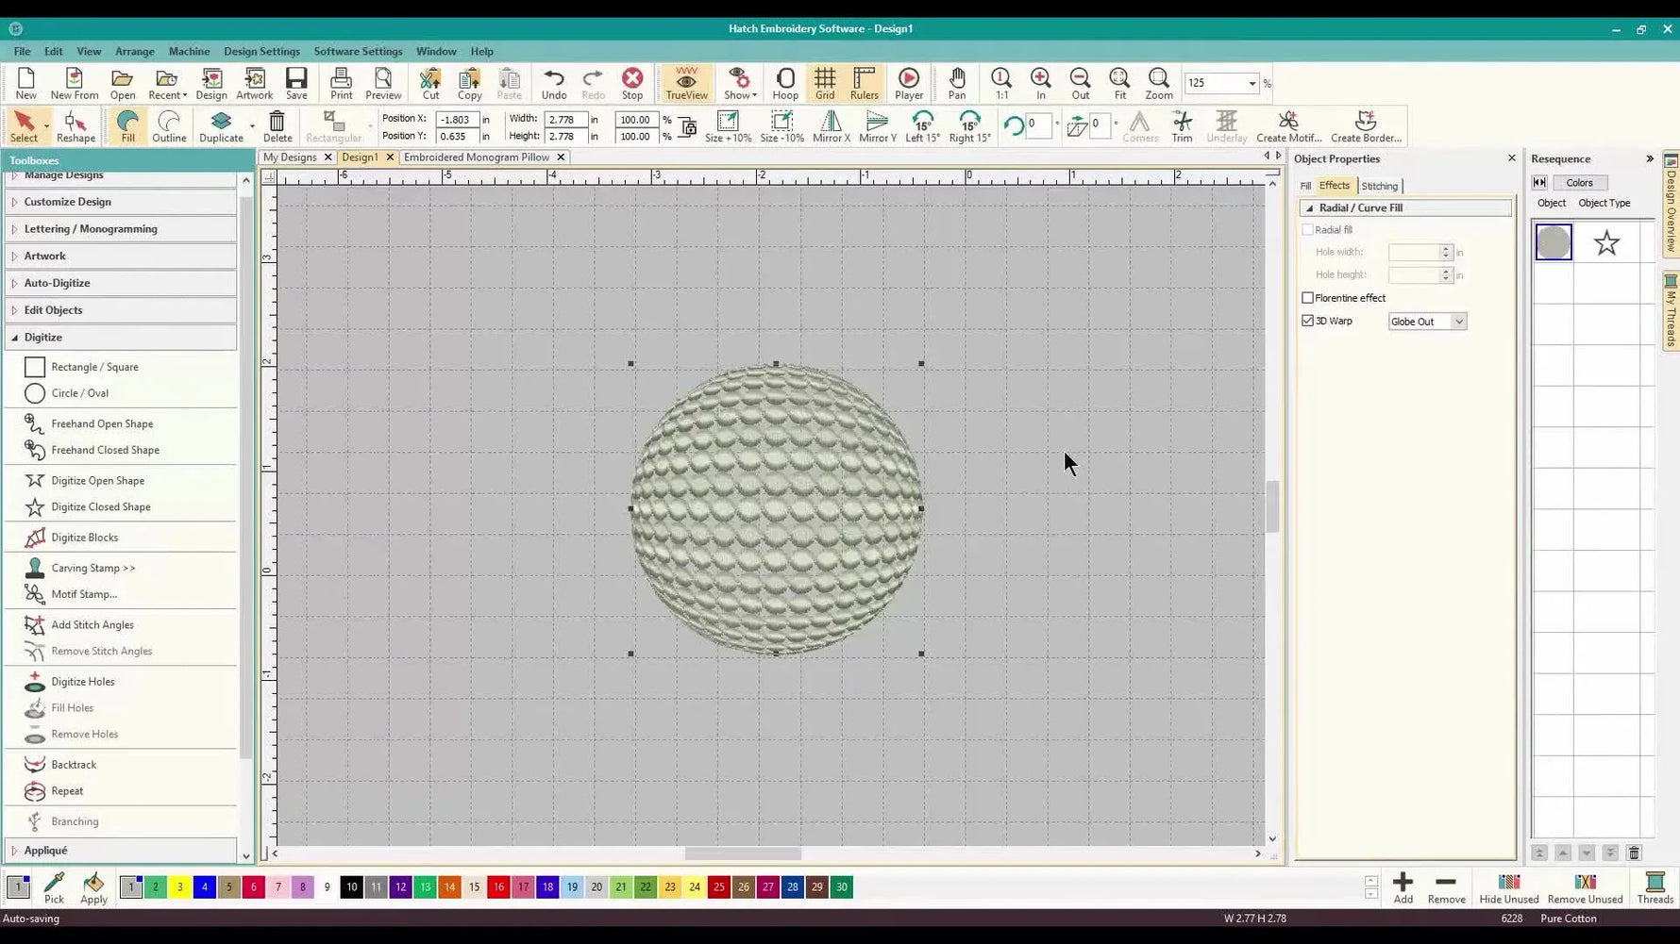
Task: Open the Software Settings menu
Action: click(358, 51)
